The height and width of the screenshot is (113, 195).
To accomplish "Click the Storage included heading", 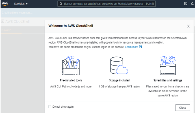I will click(x=119, y=80).
